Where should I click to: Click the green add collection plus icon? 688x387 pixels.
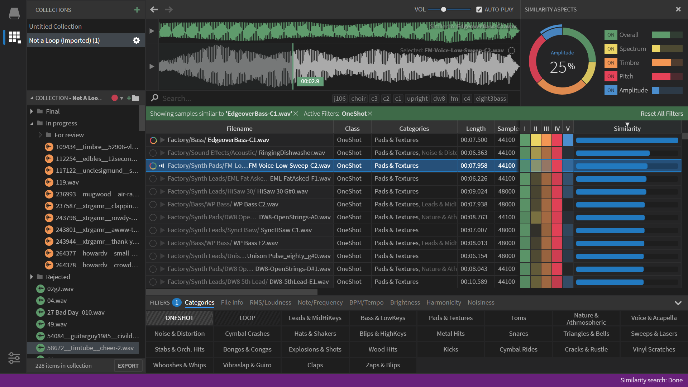[x=137, y=10]
